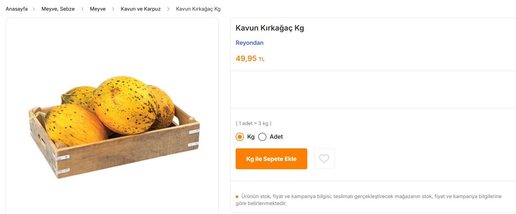
Task: Go to Anasayfa in the breadcrumb
Action: tap(17, 9)
